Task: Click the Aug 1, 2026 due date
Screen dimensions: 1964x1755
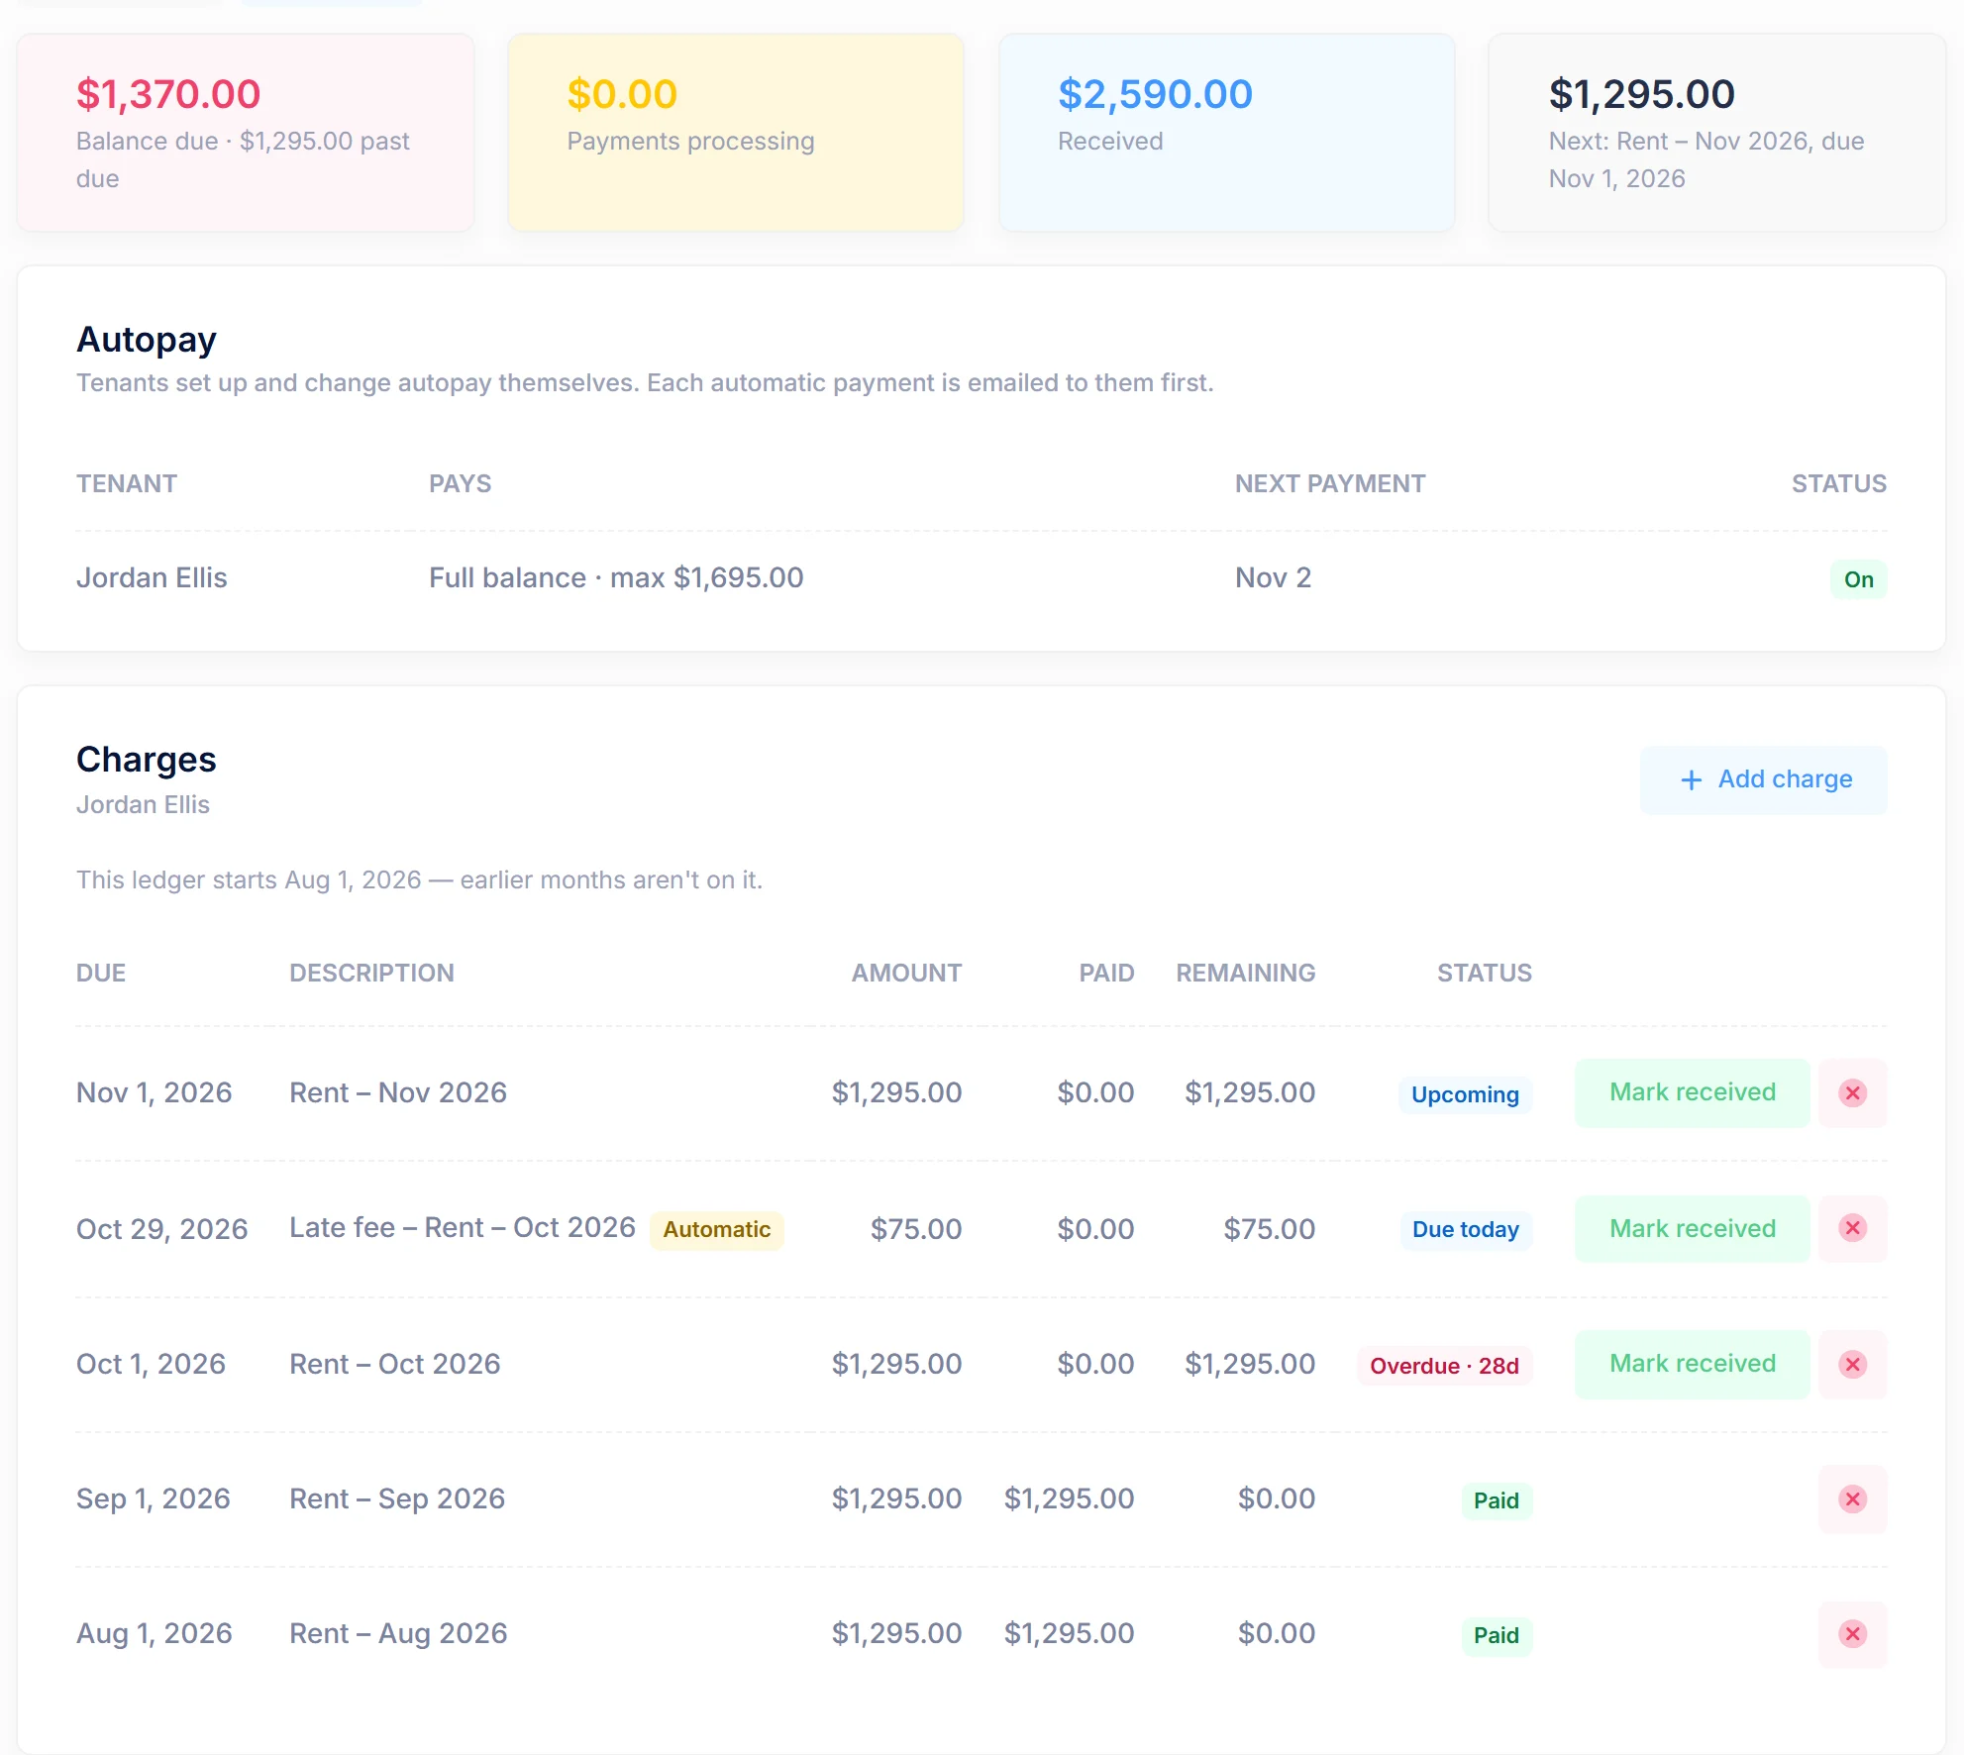Action: 155,1633
